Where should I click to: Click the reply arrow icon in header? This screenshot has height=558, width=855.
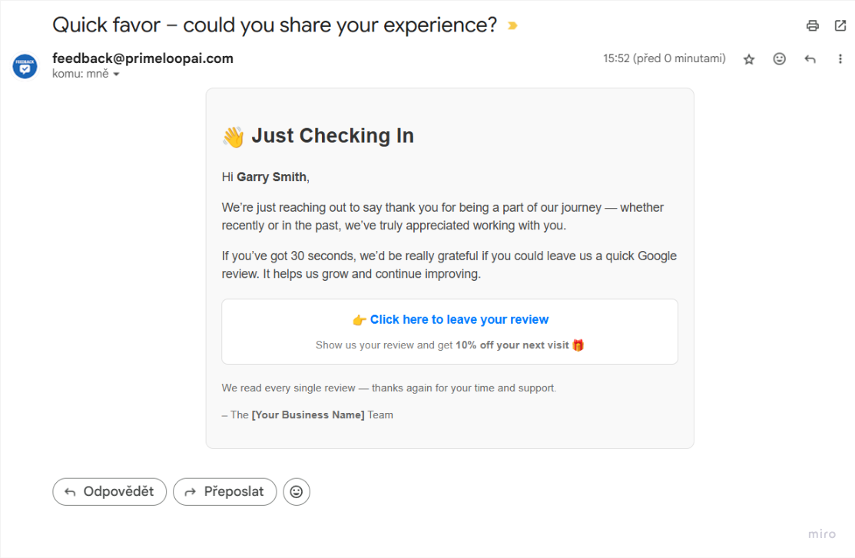(x=810, y=59)
